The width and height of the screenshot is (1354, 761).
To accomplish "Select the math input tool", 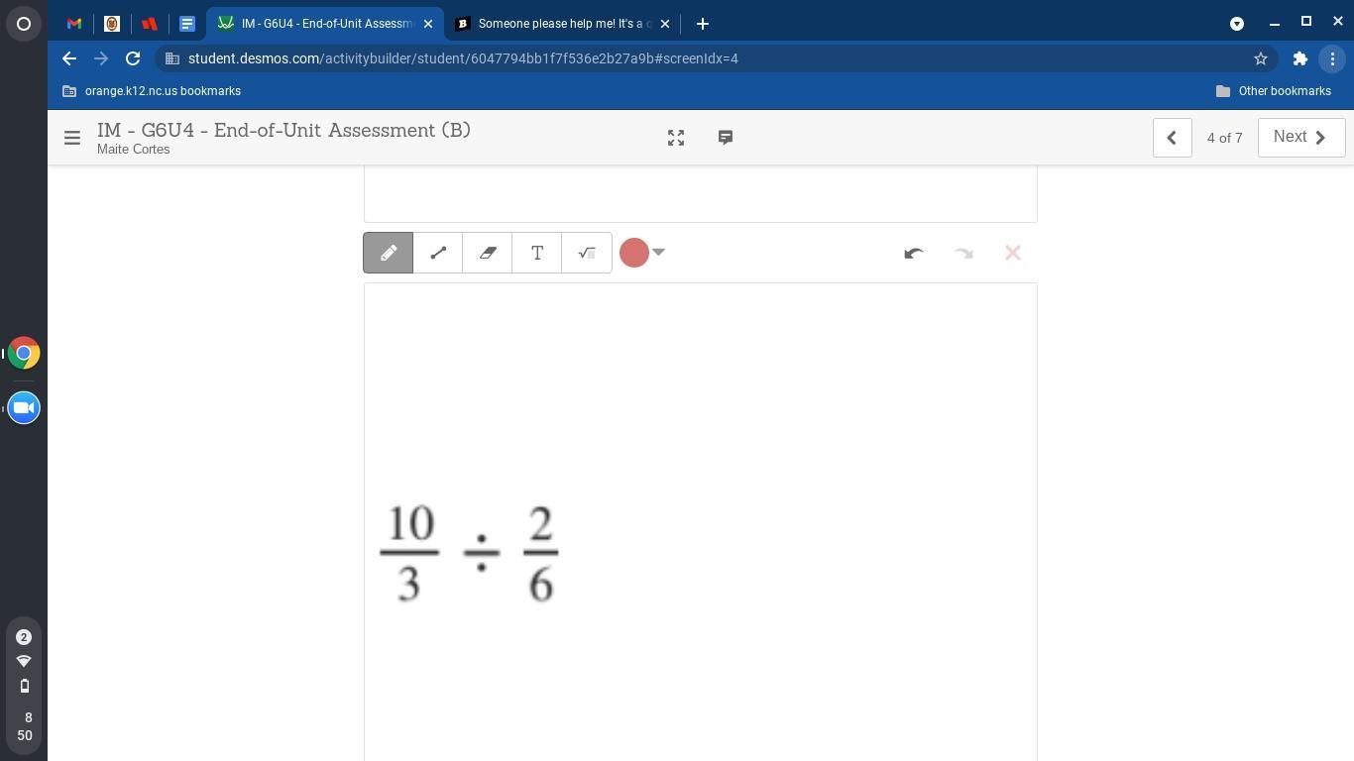I will pyautogui.click(x=587, y=253).
